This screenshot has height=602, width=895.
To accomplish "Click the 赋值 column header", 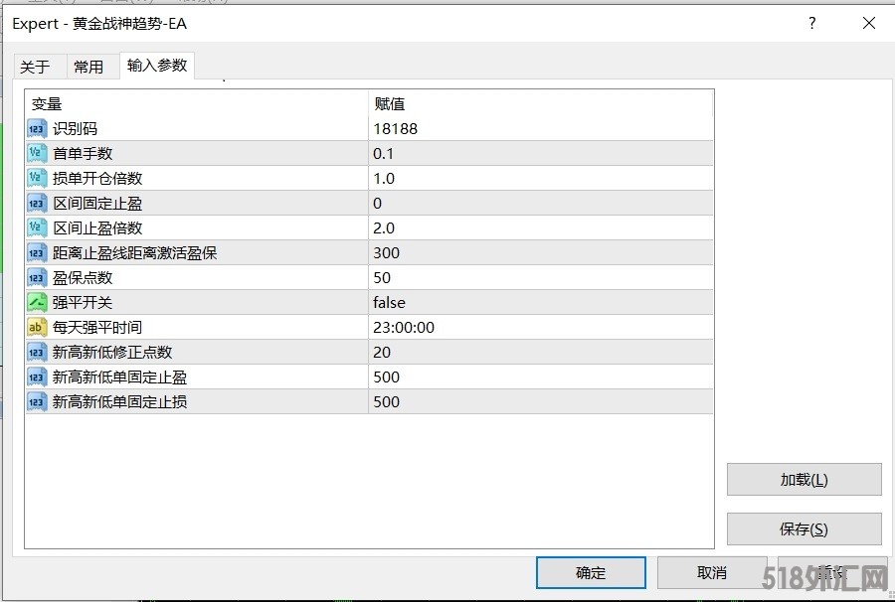I will tap(390, 103).
